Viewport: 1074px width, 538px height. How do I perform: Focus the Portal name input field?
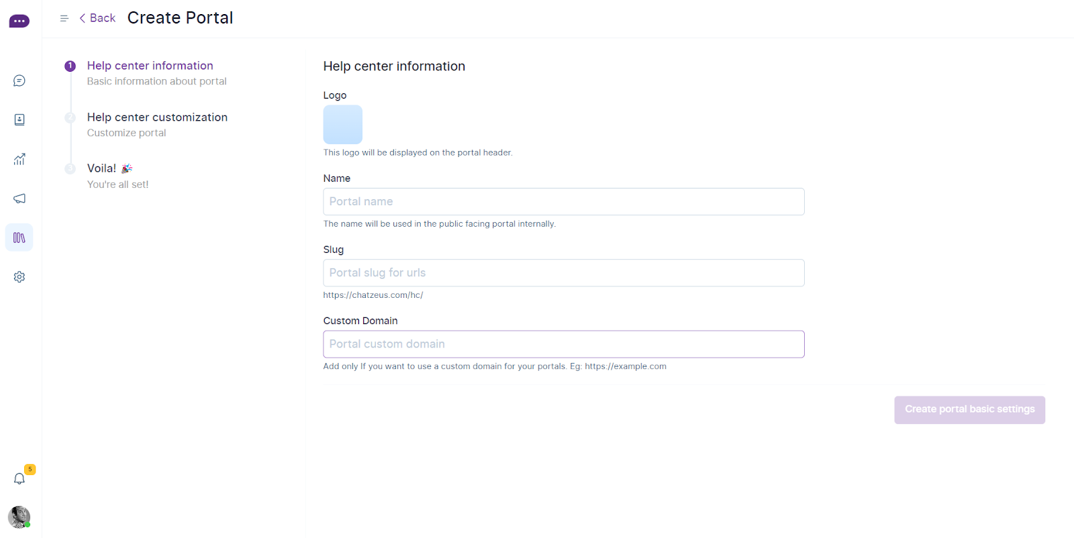coord(563,201)
